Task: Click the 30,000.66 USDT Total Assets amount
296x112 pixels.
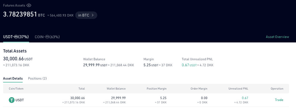Action: [18, 59]
